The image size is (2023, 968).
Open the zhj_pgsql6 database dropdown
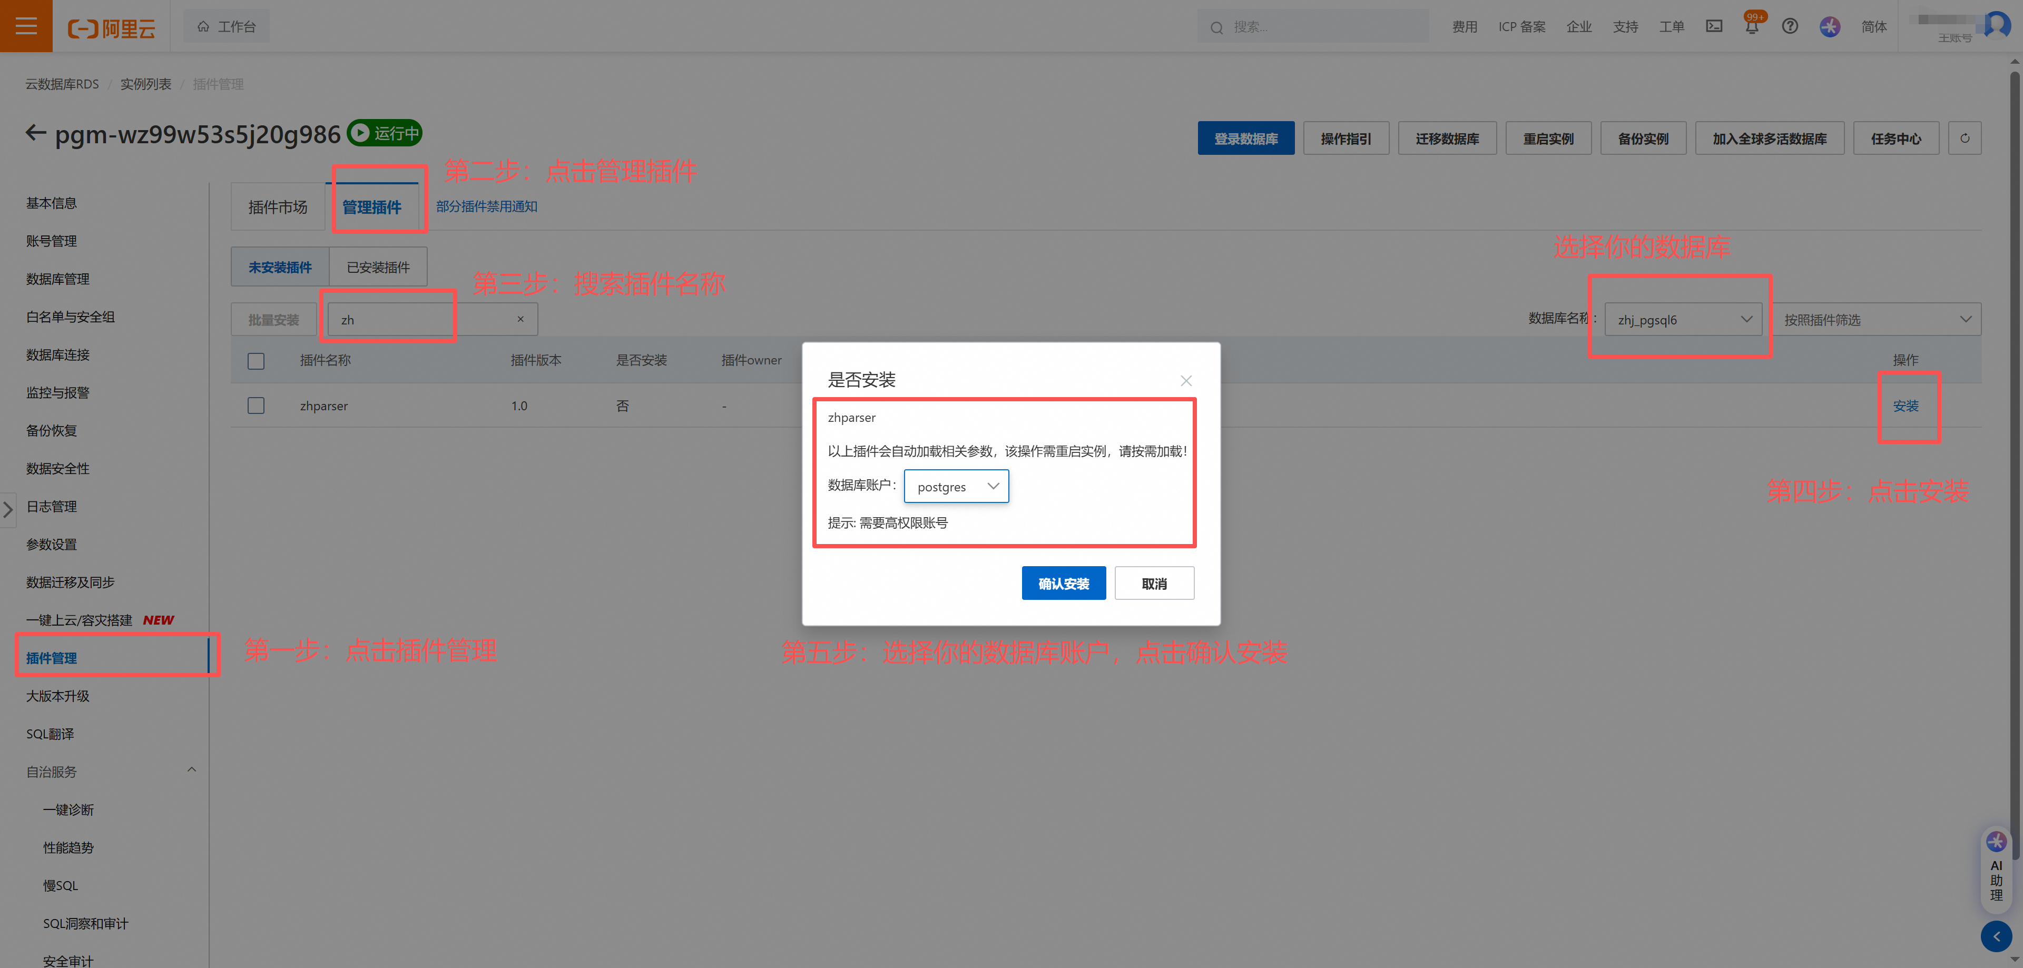point(1683,320)
